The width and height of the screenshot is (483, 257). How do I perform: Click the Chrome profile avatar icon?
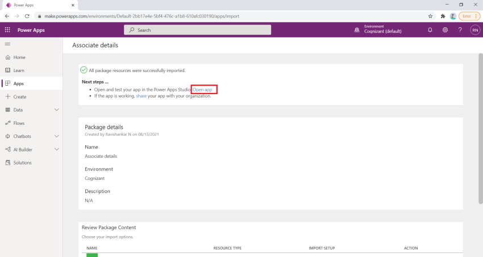[x=453, y=16]
